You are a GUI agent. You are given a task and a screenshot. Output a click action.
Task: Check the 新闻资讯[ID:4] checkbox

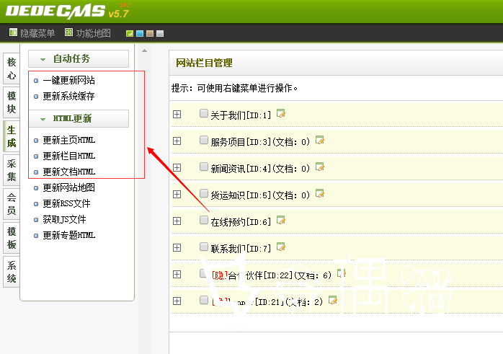pos(204,167)
